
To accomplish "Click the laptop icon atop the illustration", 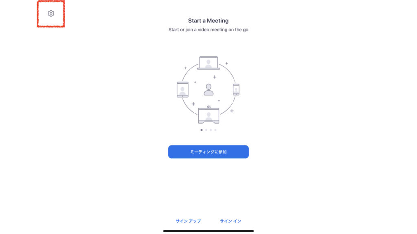I will point(208,63).
